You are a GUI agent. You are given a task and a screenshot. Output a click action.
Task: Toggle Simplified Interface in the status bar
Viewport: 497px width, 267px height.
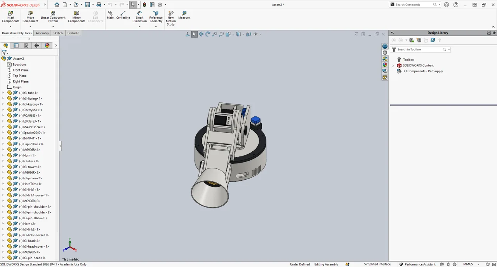pos(377,264)
